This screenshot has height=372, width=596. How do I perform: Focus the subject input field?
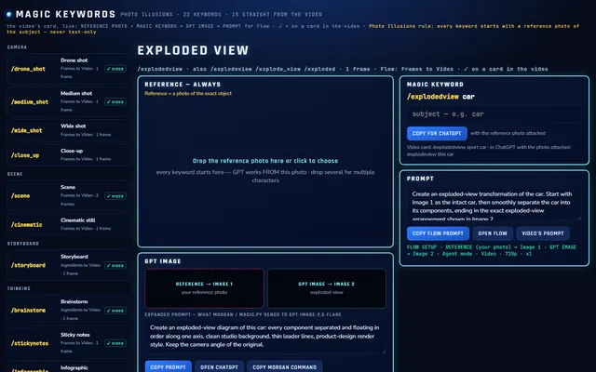pyautogui.click(x=494, y=113)
